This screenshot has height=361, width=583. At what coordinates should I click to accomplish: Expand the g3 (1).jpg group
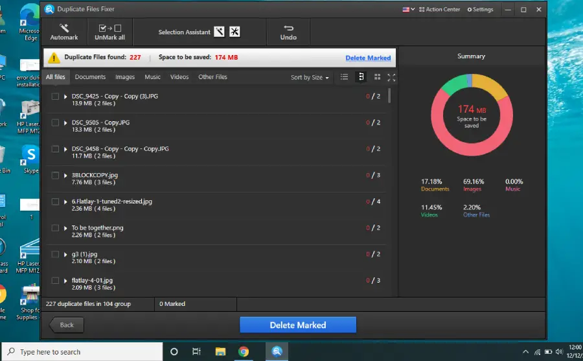point(65,254)
